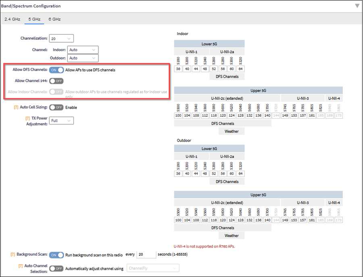363x277 pixels.
Task: Click Indoor Weather channels label
Action: point(232,131)
